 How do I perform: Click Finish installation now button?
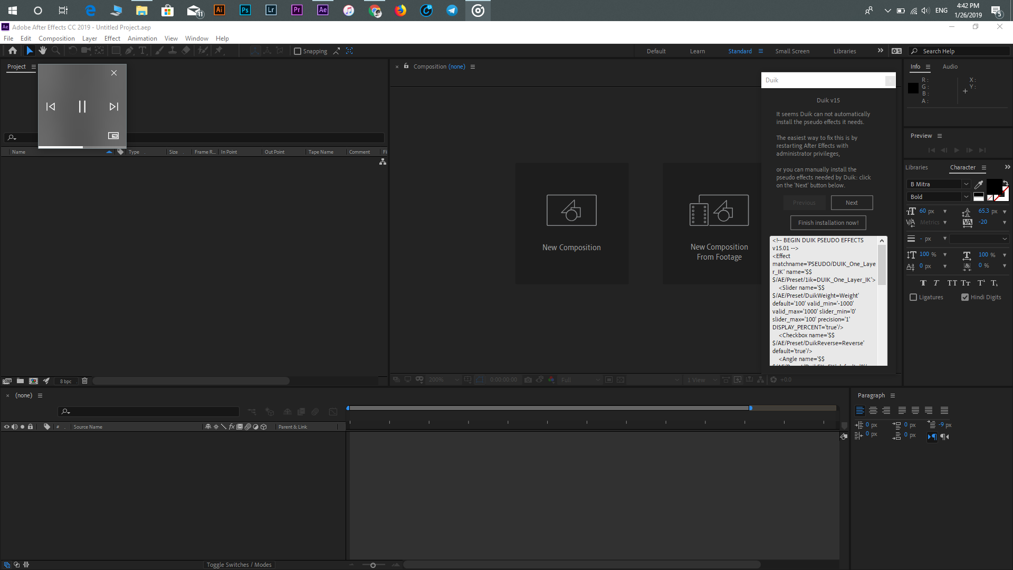pyautogui.click(x=829, y=222)
